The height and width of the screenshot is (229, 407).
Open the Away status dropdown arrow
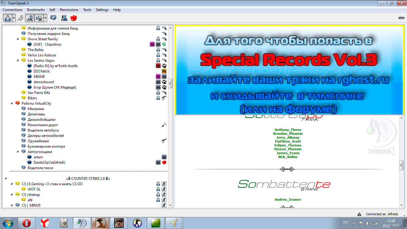14,18
